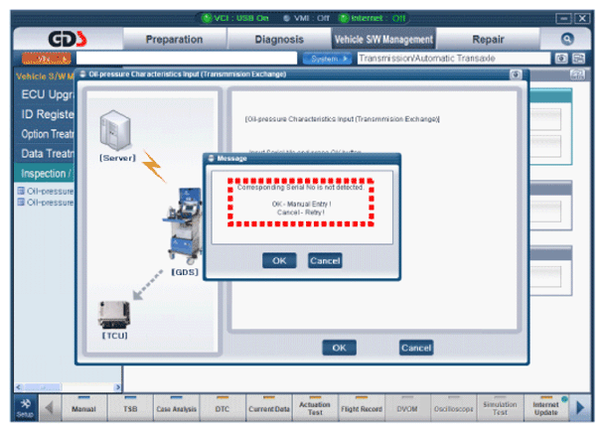This screenshot has width=605, height=433.
Task: Click the GDS logo
Action: tap(68, 39)
